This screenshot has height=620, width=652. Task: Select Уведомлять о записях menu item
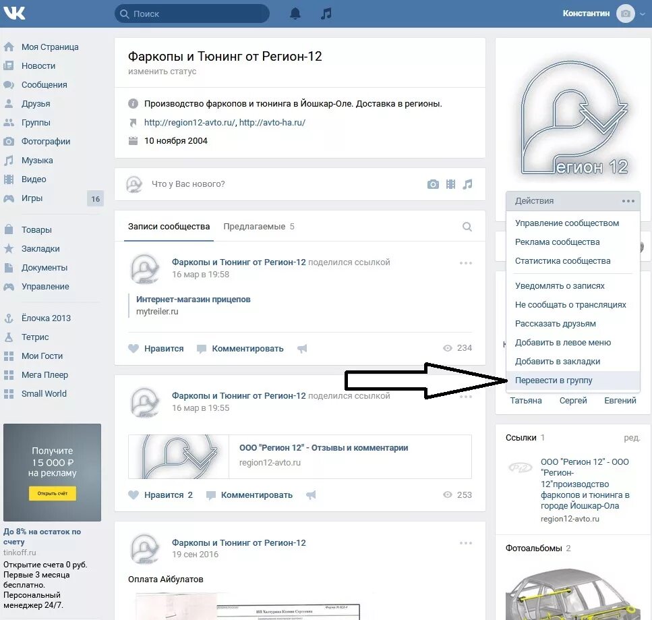coord(572,286)
